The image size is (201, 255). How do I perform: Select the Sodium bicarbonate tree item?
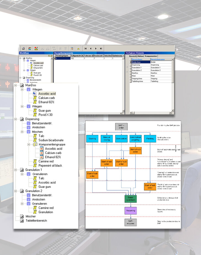(51, 140)
